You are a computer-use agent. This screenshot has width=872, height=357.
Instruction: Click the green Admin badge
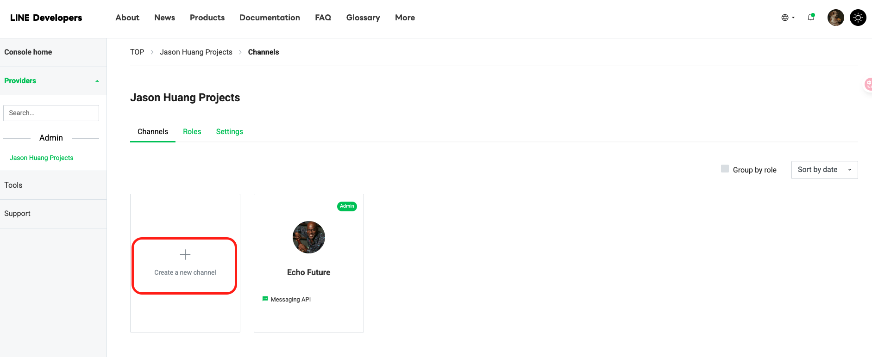(347, 206)
